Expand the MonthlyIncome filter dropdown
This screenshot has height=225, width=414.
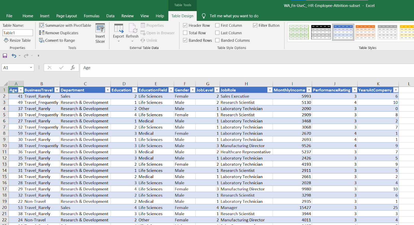[x=309, y=90]
